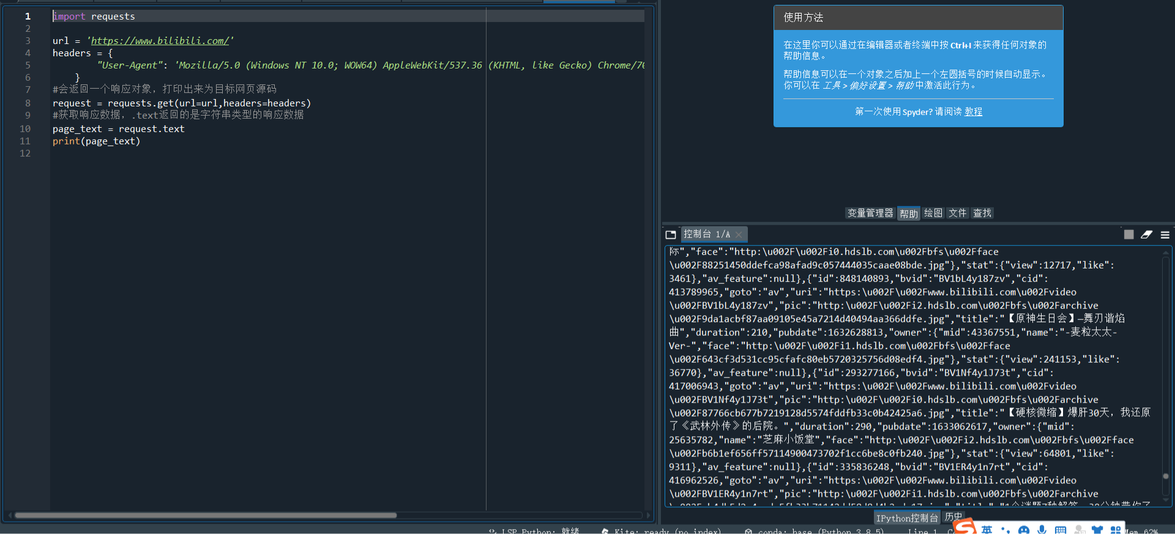This screenshot has height=534, width=1175.
Task: Select the IPython控制台 bottom tab
Action: tap(907, 518)
